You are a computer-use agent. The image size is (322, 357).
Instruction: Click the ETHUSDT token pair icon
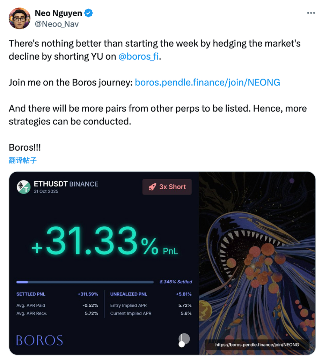(24, 187)
